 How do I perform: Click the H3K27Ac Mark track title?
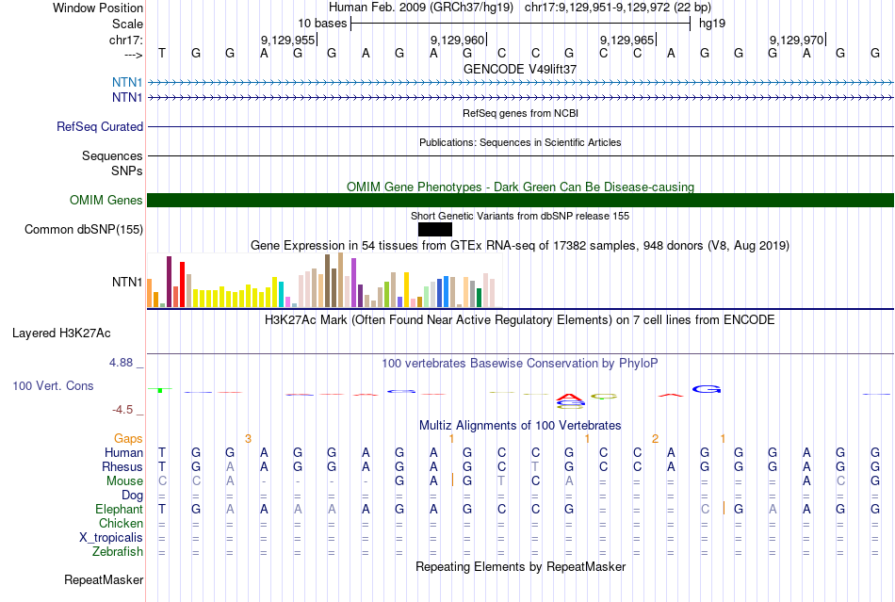(x=520, y=319)
